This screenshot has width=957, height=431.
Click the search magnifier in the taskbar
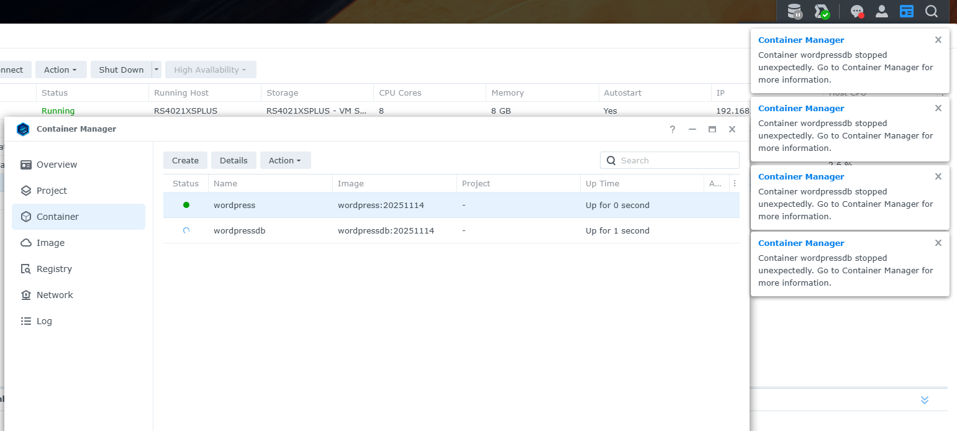932,11
